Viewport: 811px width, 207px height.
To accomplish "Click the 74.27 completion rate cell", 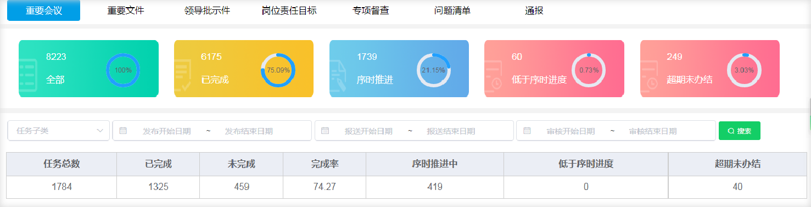I will pos(324,187).
